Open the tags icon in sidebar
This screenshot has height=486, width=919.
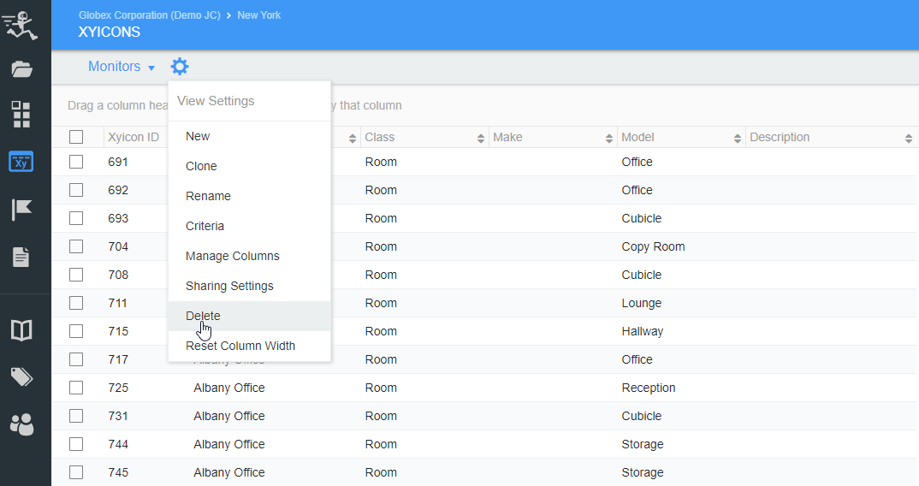coord(21,377)
